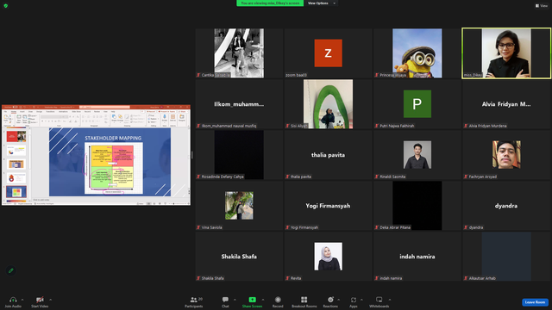Screen dimensions: 552x310
Task: Click the Join Audio headphone icon
Action: (x=13, y=300)
